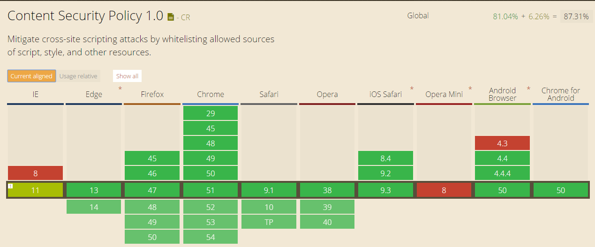
Task: Click the footnote 1 marker on IE 11
Action: (x=10, y=186)
